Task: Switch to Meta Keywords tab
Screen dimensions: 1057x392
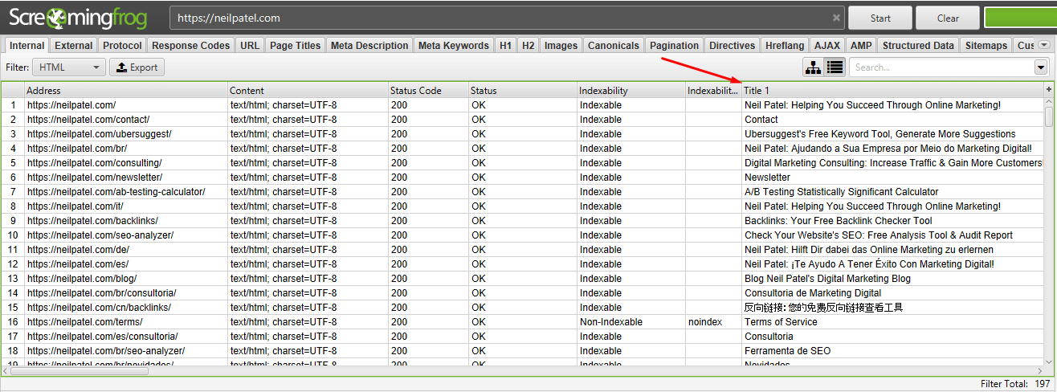Action: coord(453,46)
